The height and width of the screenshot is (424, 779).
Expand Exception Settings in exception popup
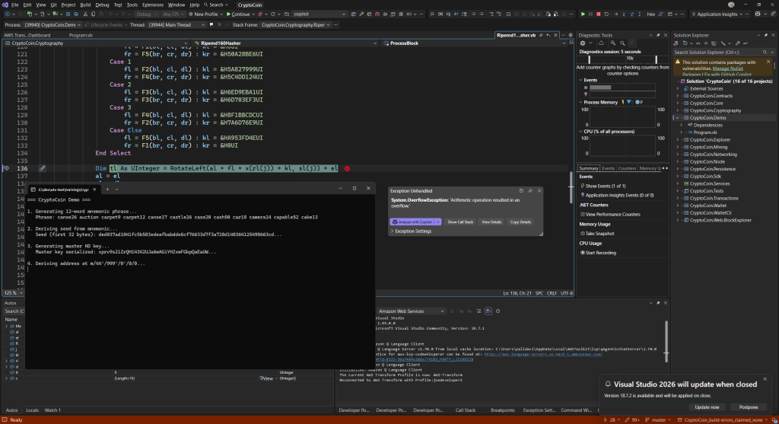tap(411, 231)
